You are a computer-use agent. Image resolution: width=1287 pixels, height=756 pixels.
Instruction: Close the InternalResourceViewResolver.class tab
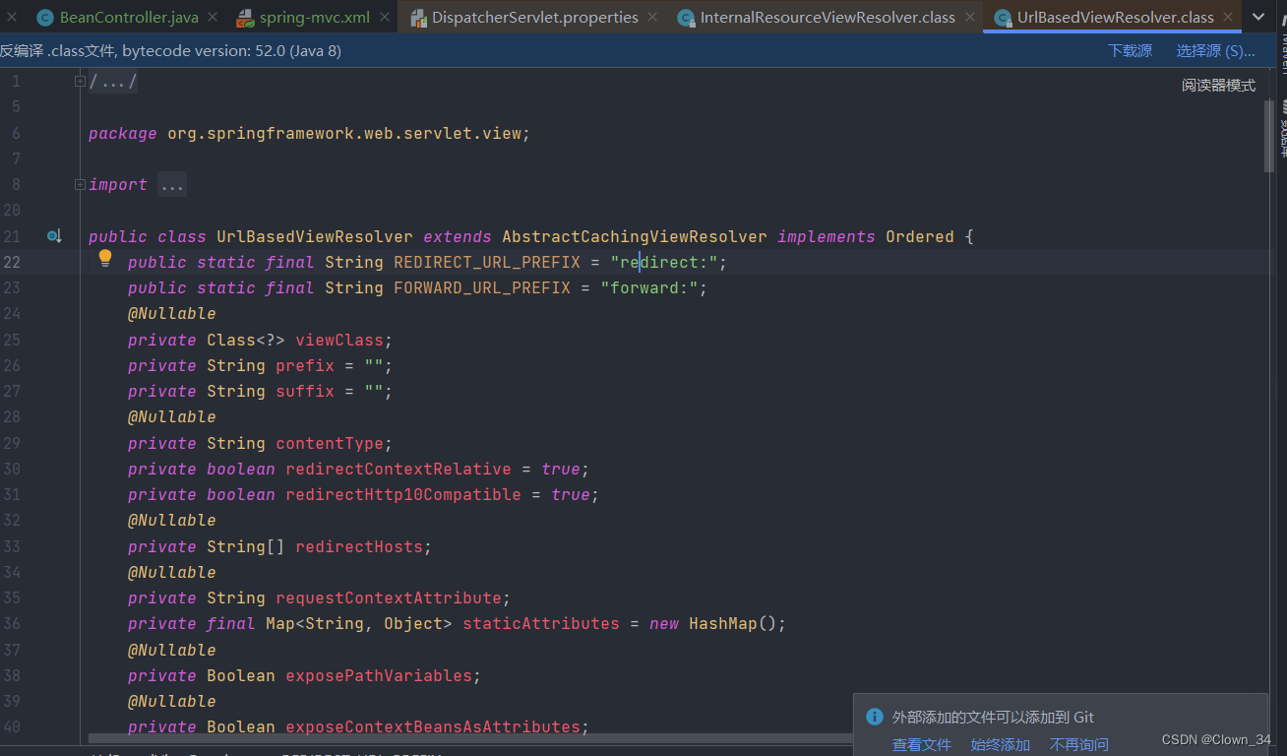tap(970, 18)
